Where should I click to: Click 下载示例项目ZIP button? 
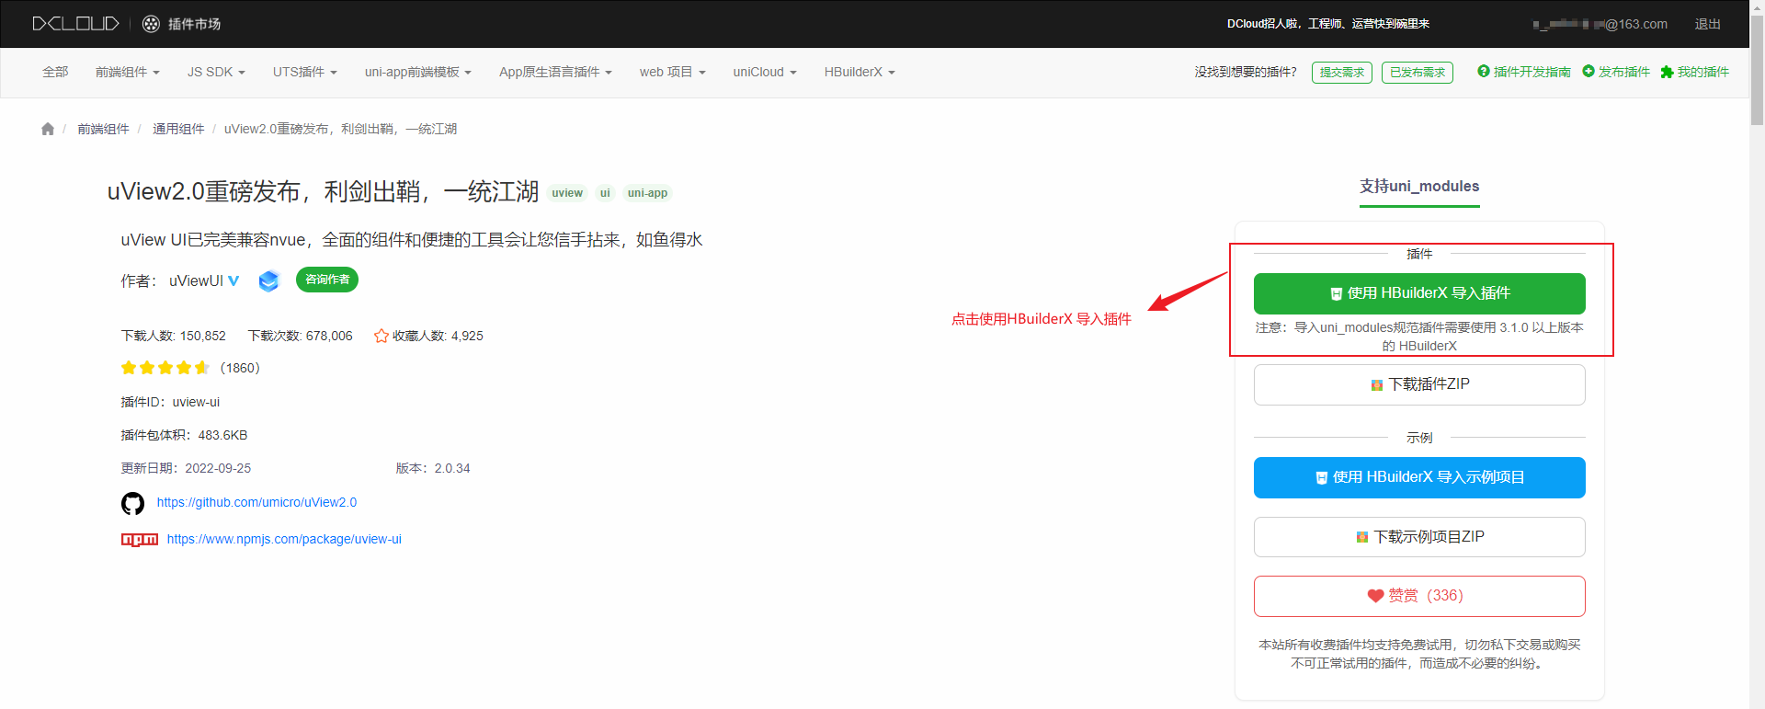click(x=1419, y=537)
